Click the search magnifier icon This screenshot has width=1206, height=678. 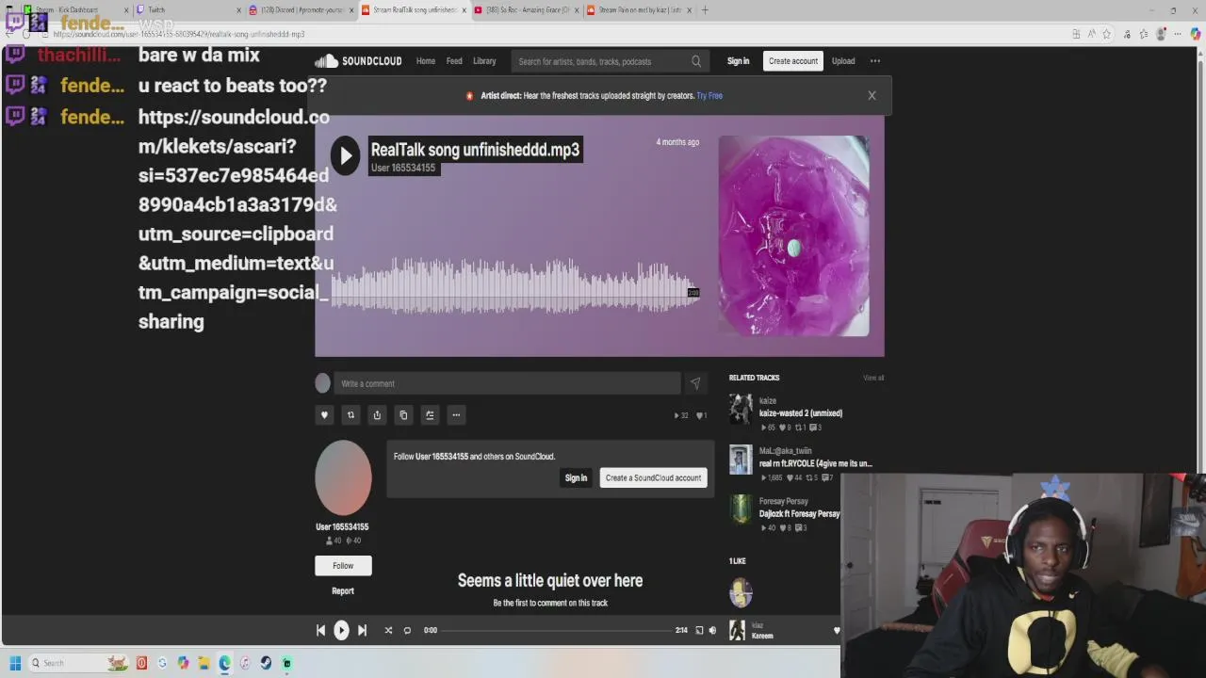(x=696, y=61)
